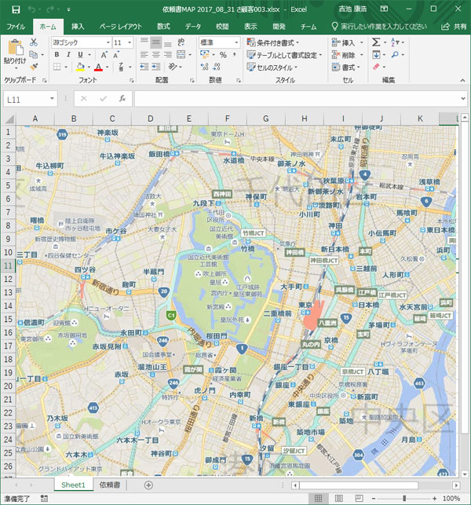Switch to the 依頼書 sheet tab
The height and width of the screenshot is (505, 471).
[110, 485]
